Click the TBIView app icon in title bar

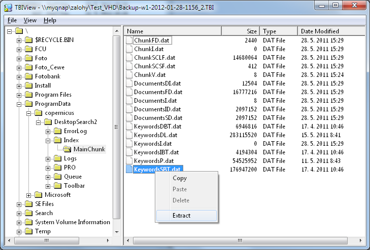(x=8, y=7)
